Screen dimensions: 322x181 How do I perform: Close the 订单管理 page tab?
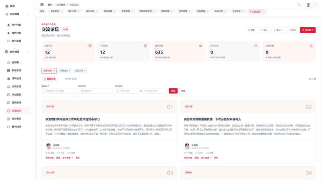point(189,11)
